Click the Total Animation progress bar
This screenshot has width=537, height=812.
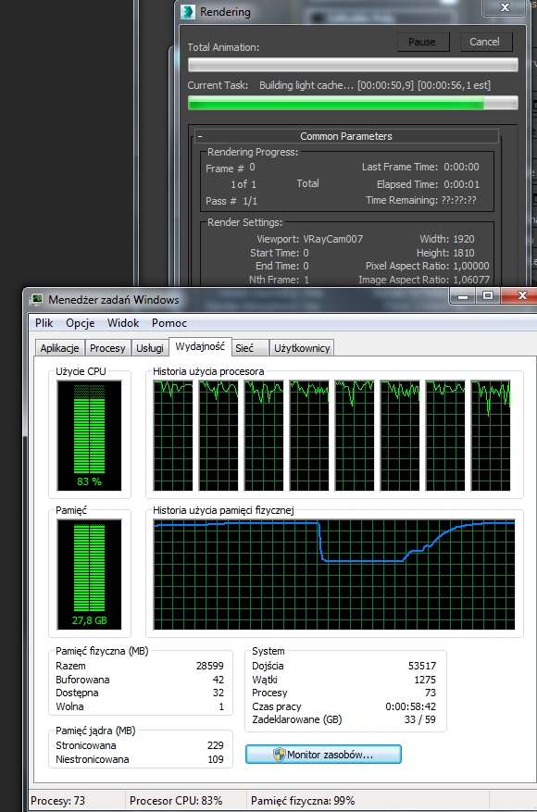point(353,65)
